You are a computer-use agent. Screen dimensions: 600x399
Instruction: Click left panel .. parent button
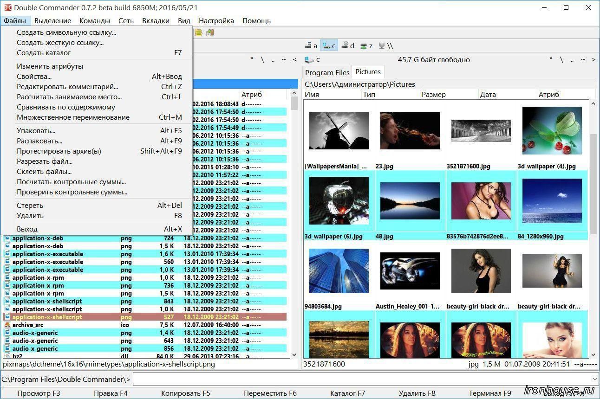click(x=273, y=59)
